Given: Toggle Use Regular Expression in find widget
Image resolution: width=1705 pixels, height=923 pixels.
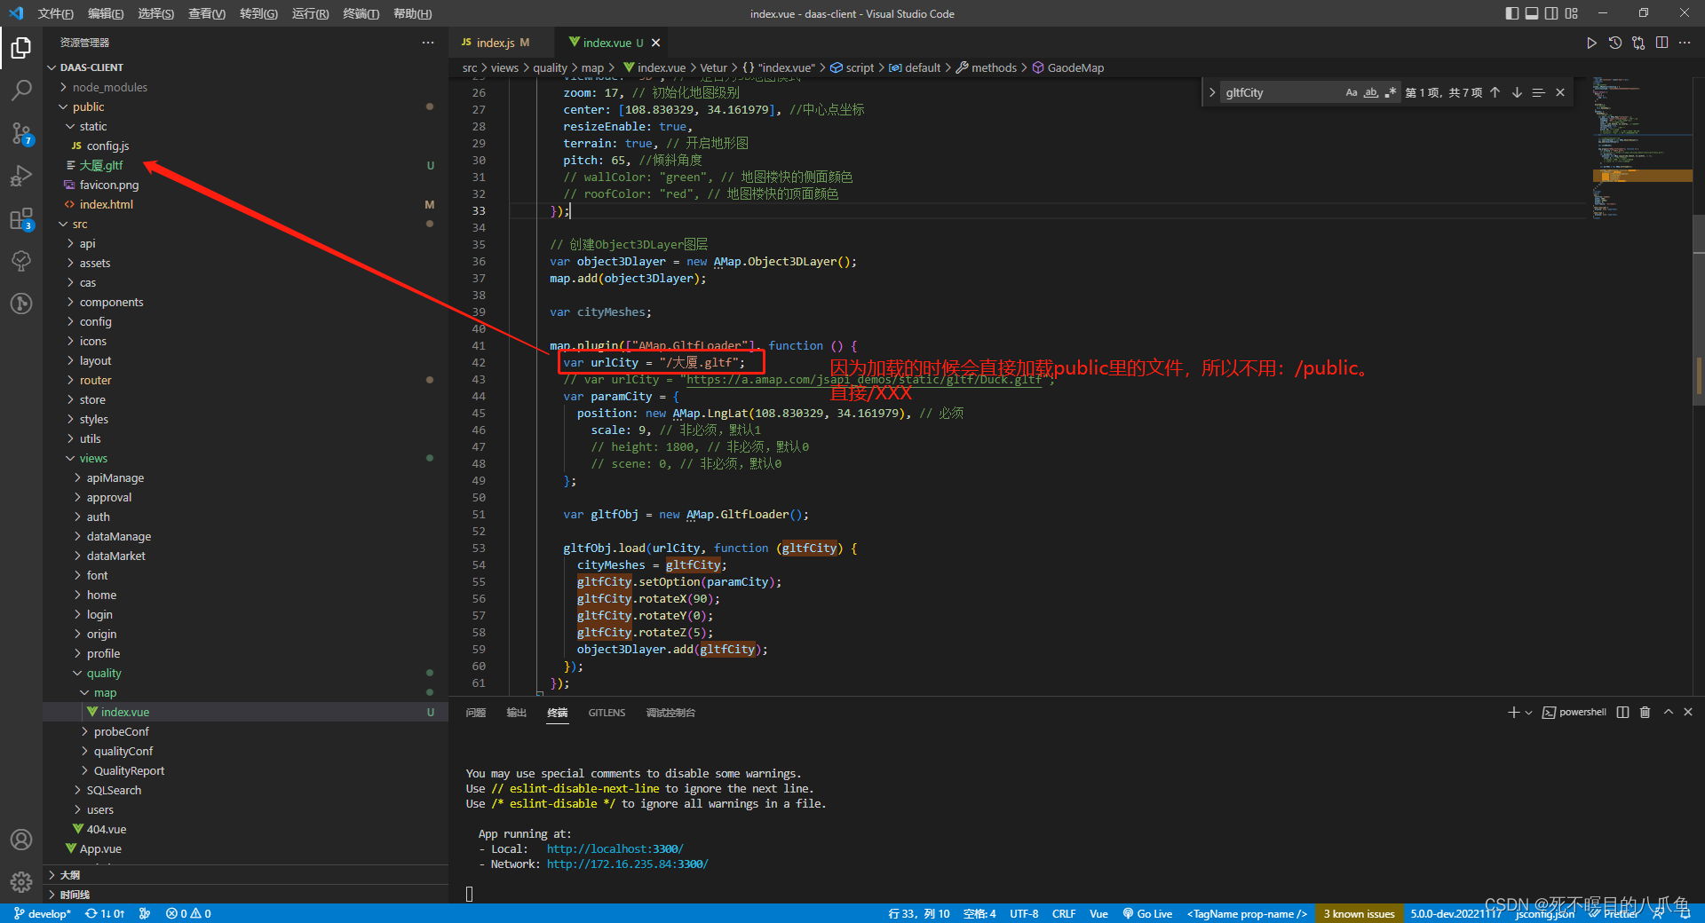Looking at the screenshot, I should pyautogui.click(x=1391, y=92).
